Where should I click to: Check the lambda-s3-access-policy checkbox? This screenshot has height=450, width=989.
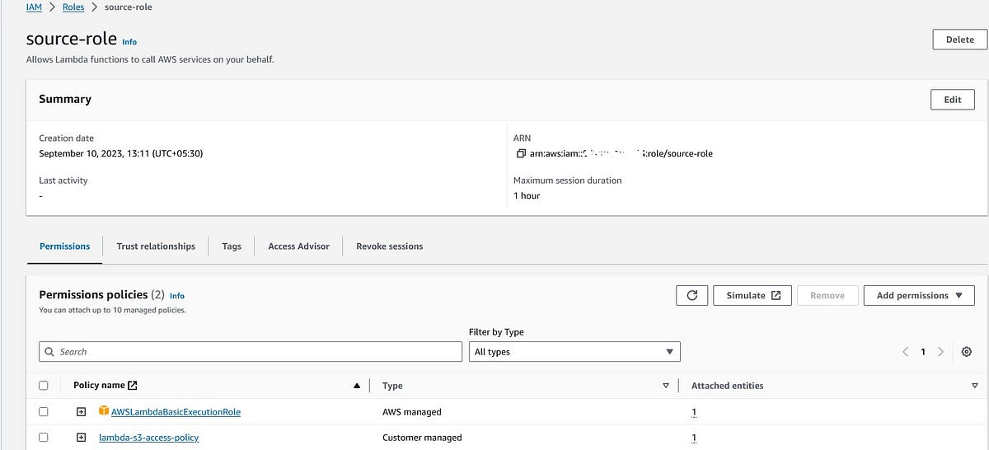(44, 438)
